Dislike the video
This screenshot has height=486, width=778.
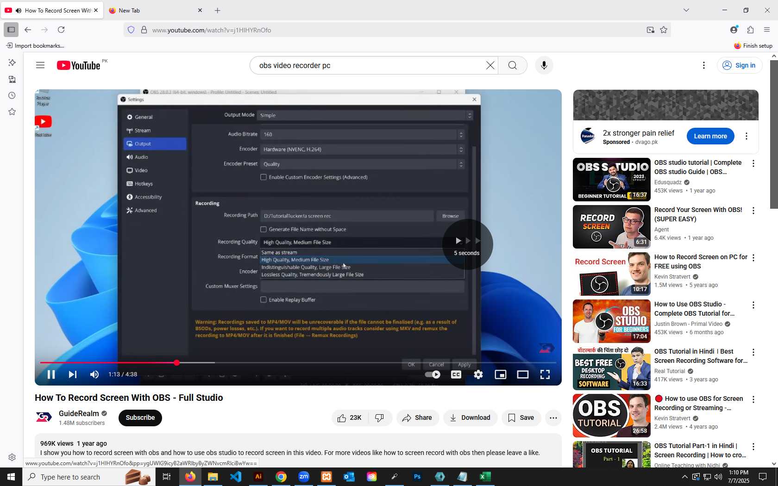[x=380, y=417]
